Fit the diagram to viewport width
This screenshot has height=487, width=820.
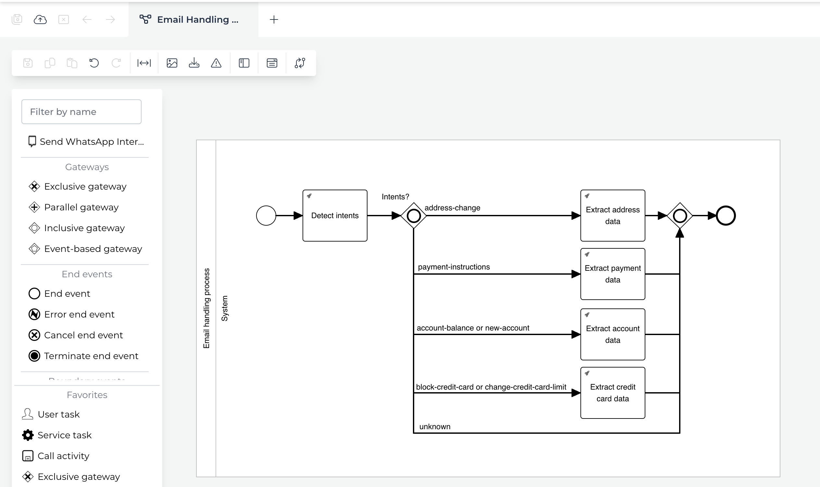coord(144,63)
